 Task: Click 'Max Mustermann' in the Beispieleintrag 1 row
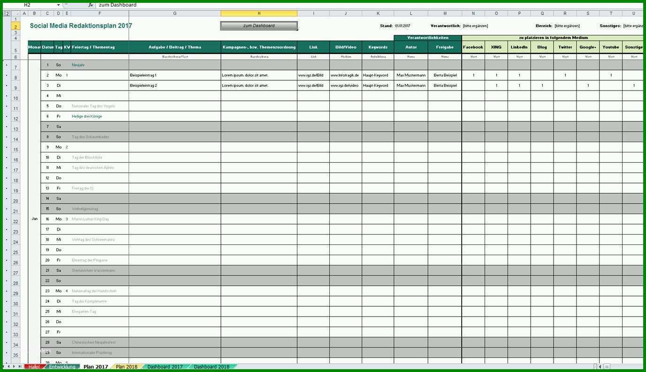pos(411,75)
